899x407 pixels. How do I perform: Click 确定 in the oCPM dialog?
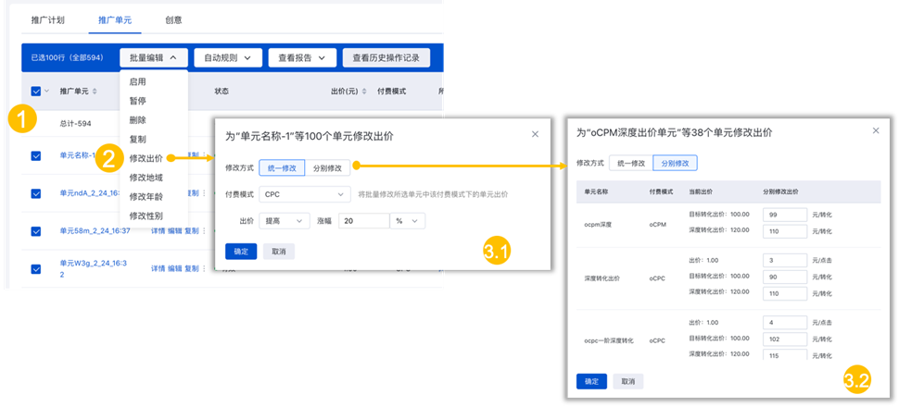[591, 381]
